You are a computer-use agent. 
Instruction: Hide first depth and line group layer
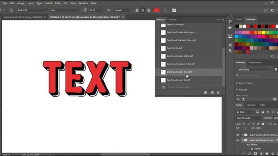click(238, 135)
